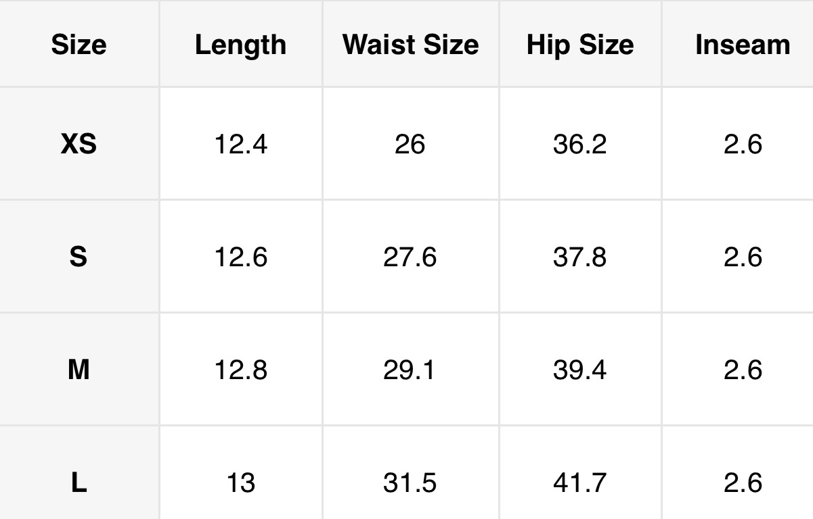Select the M size row label

[79, 370]
